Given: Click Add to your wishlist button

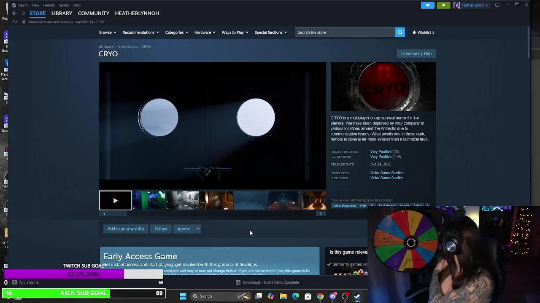Looking at the screenshot, I should click(125, 229).
